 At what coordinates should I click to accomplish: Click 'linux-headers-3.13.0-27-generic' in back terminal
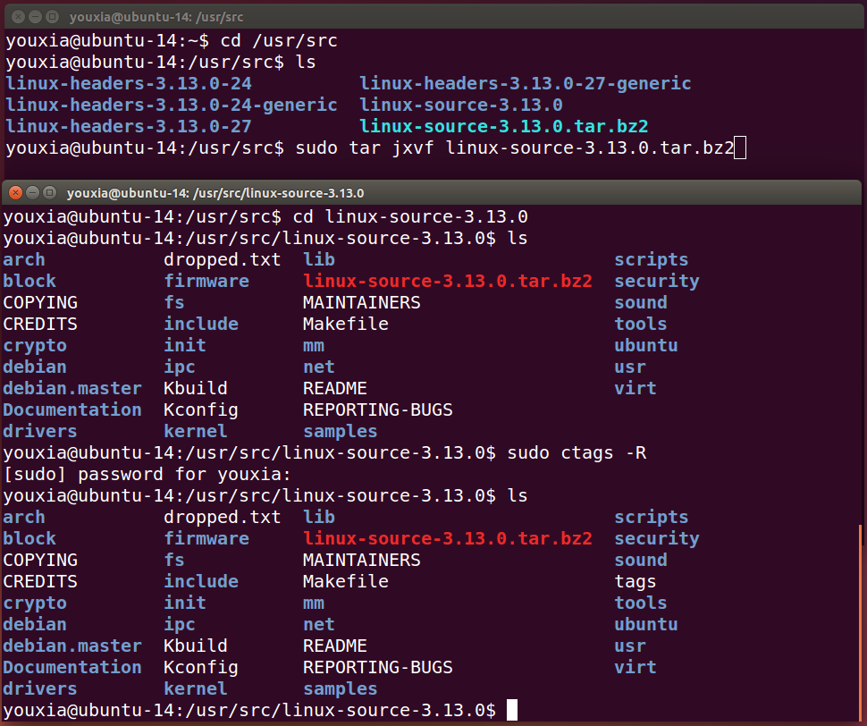click(x=526, y=83)
